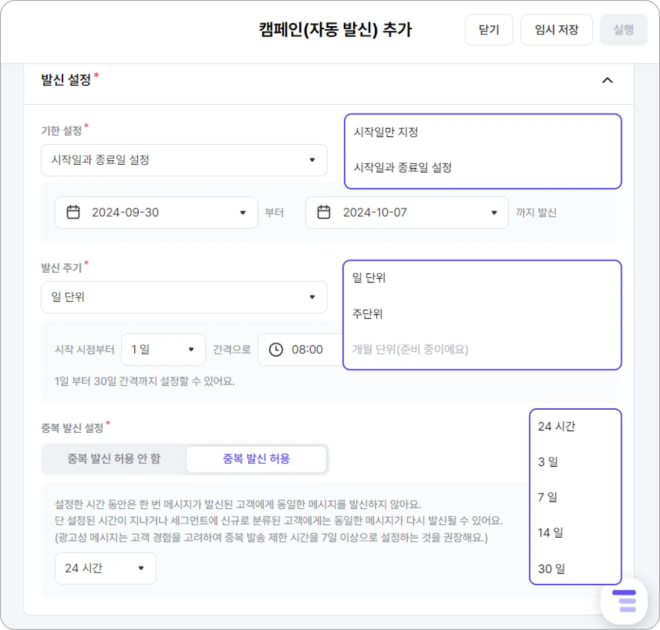Click the 08:00 time field

point(307,350)
